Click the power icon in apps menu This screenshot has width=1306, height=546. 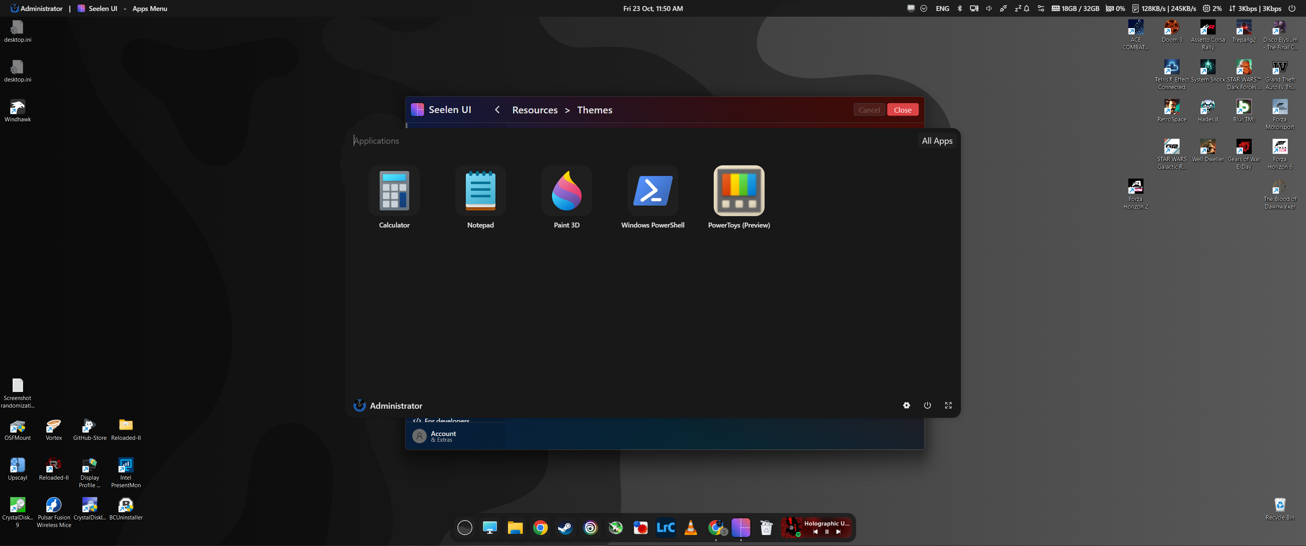click(927, 405)
